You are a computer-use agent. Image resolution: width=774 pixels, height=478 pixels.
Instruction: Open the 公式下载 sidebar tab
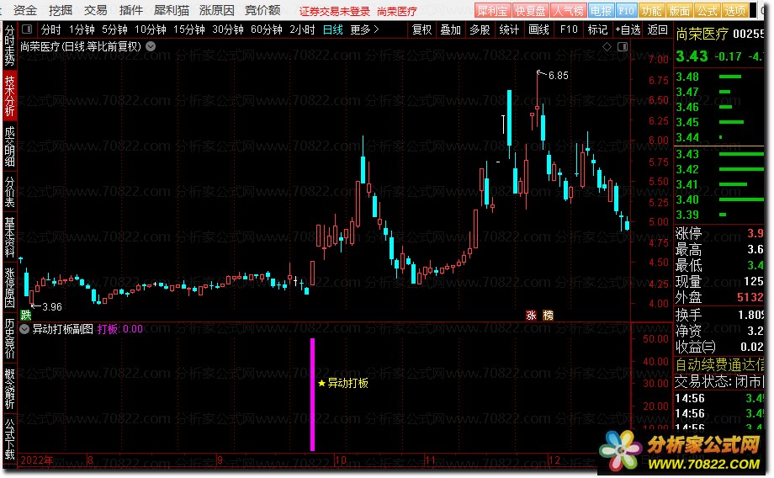point(10,438)
